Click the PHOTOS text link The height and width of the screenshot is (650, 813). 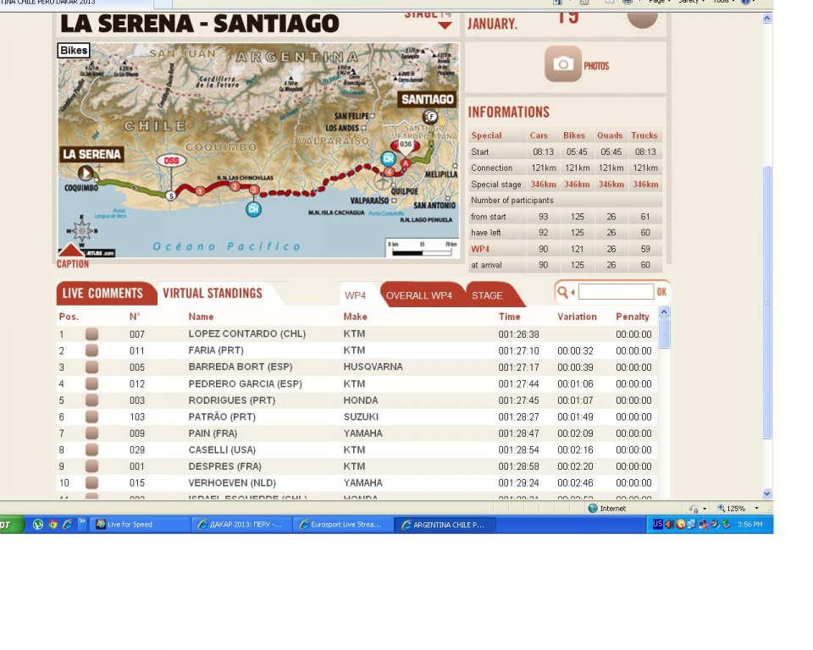596,66
